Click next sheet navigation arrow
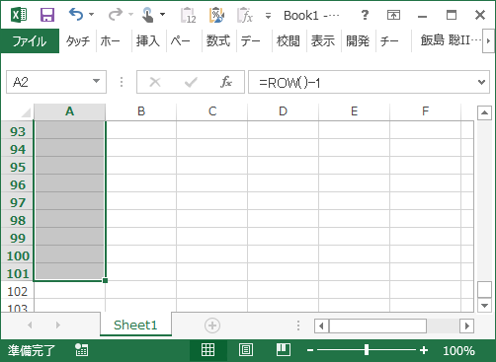This screenshot has width=496, height=362. (x=58, y=326)
